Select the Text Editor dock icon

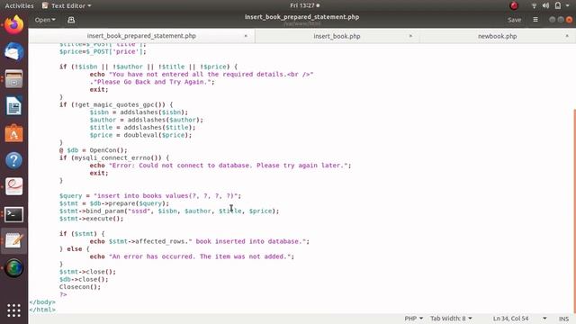pyautogui.click(x=14, y=241)
